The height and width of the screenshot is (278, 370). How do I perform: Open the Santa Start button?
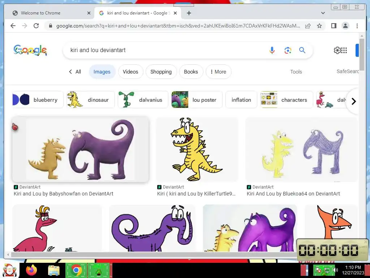[9, 270]
